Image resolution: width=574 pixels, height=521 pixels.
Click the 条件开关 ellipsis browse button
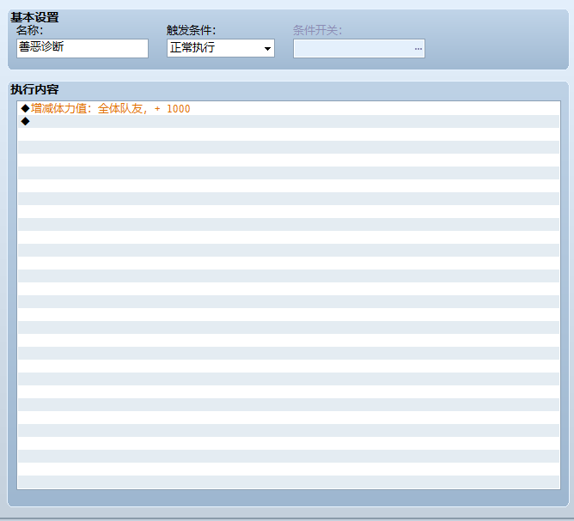pyautogui.click(x=418, y=49)
